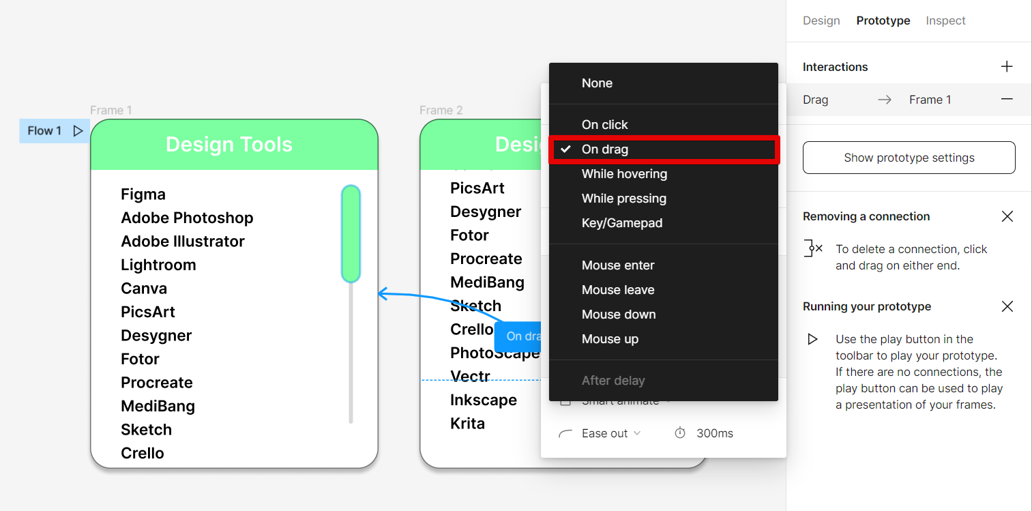Choose While hovering from trigger menu
Image resolution: width=1032 pixels, height=511 pixels.
click(624, 174)
